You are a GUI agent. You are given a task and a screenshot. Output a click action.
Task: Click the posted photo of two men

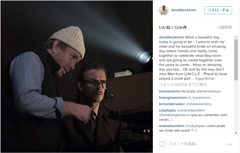pyautogui.click(x=77, y=76)
